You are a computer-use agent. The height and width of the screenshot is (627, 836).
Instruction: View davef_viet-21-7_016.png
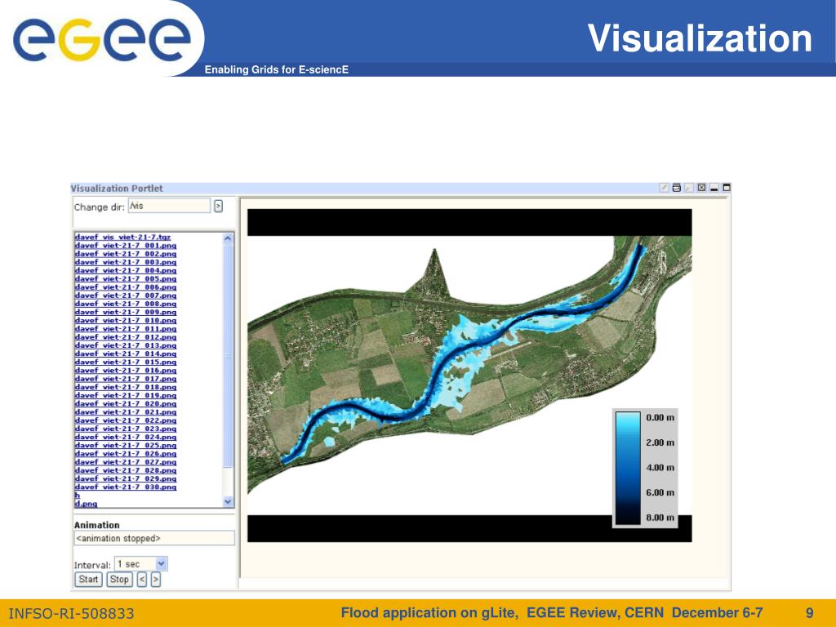(125, 371)
